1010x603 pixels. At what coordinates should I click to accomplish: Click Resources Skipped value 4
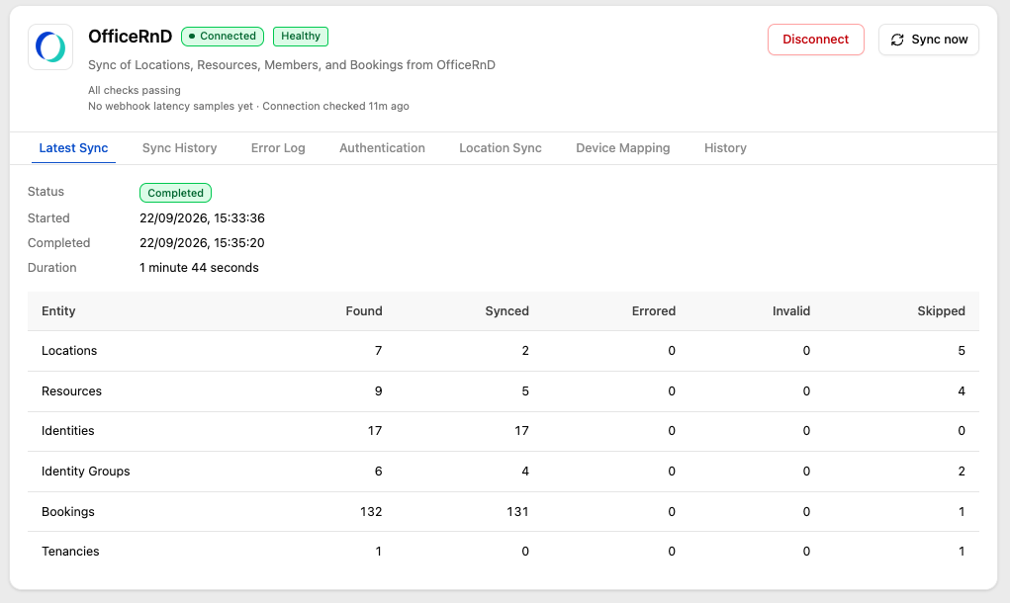pos(962,391)
